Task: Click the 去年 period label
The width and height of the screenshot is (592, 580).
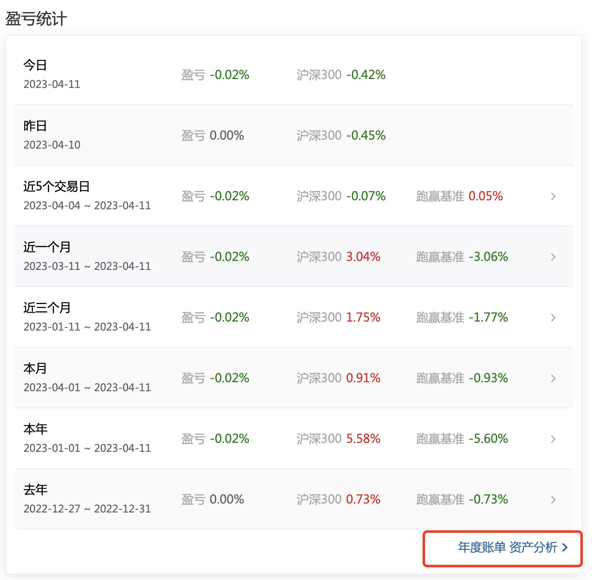Action: [35, 490]
